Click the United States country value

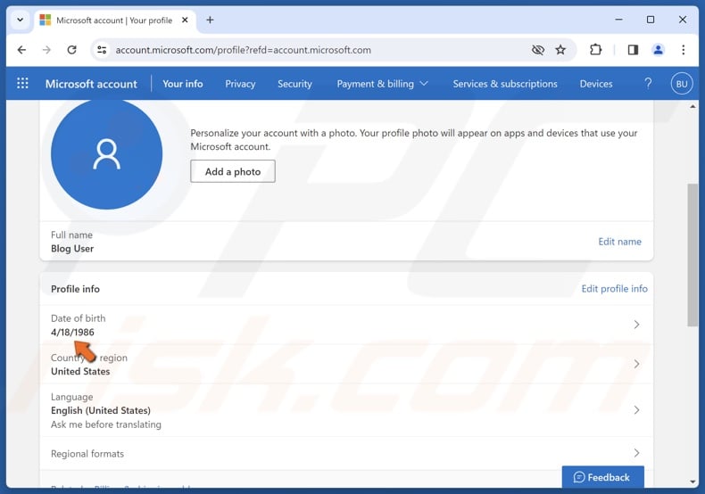pos(80,372)
